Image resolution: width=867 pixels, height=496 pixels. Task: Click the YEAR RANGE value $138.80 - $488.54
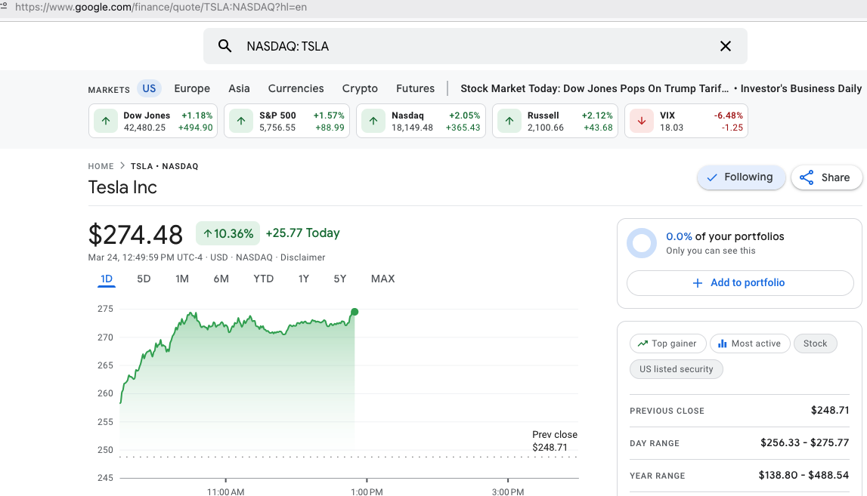[x=804, y=476]
